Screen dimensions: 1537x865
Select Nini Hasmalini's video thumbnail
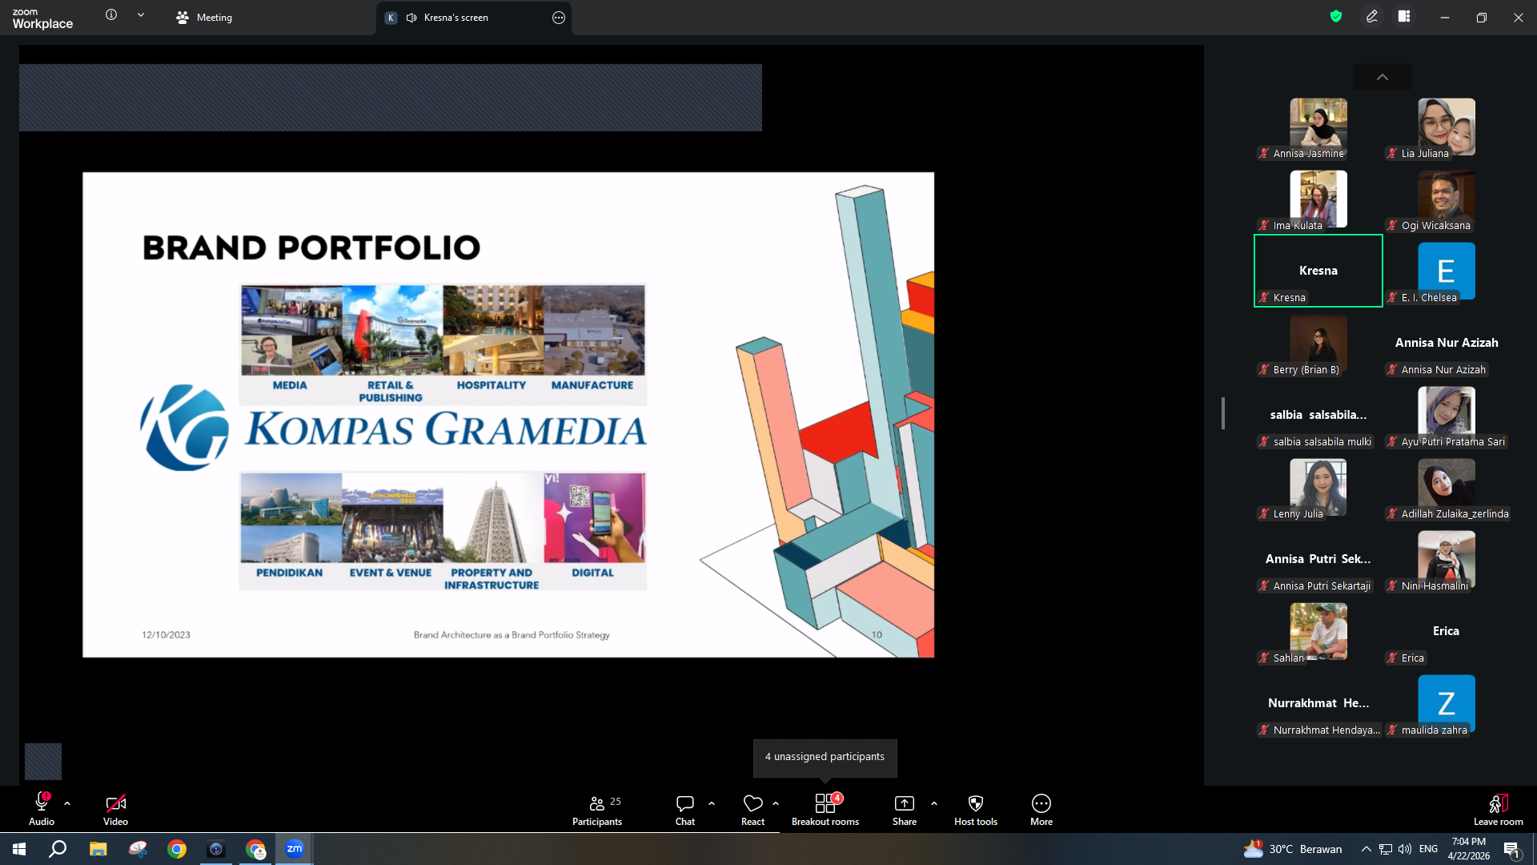click(1447, 559)
